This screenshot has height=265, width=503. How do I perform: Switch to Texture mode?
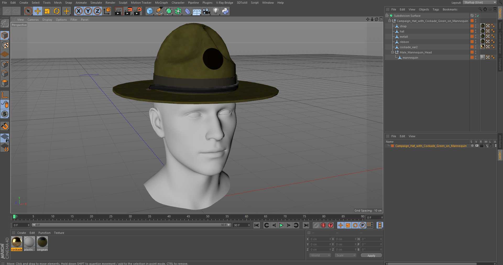coord(5,45)
